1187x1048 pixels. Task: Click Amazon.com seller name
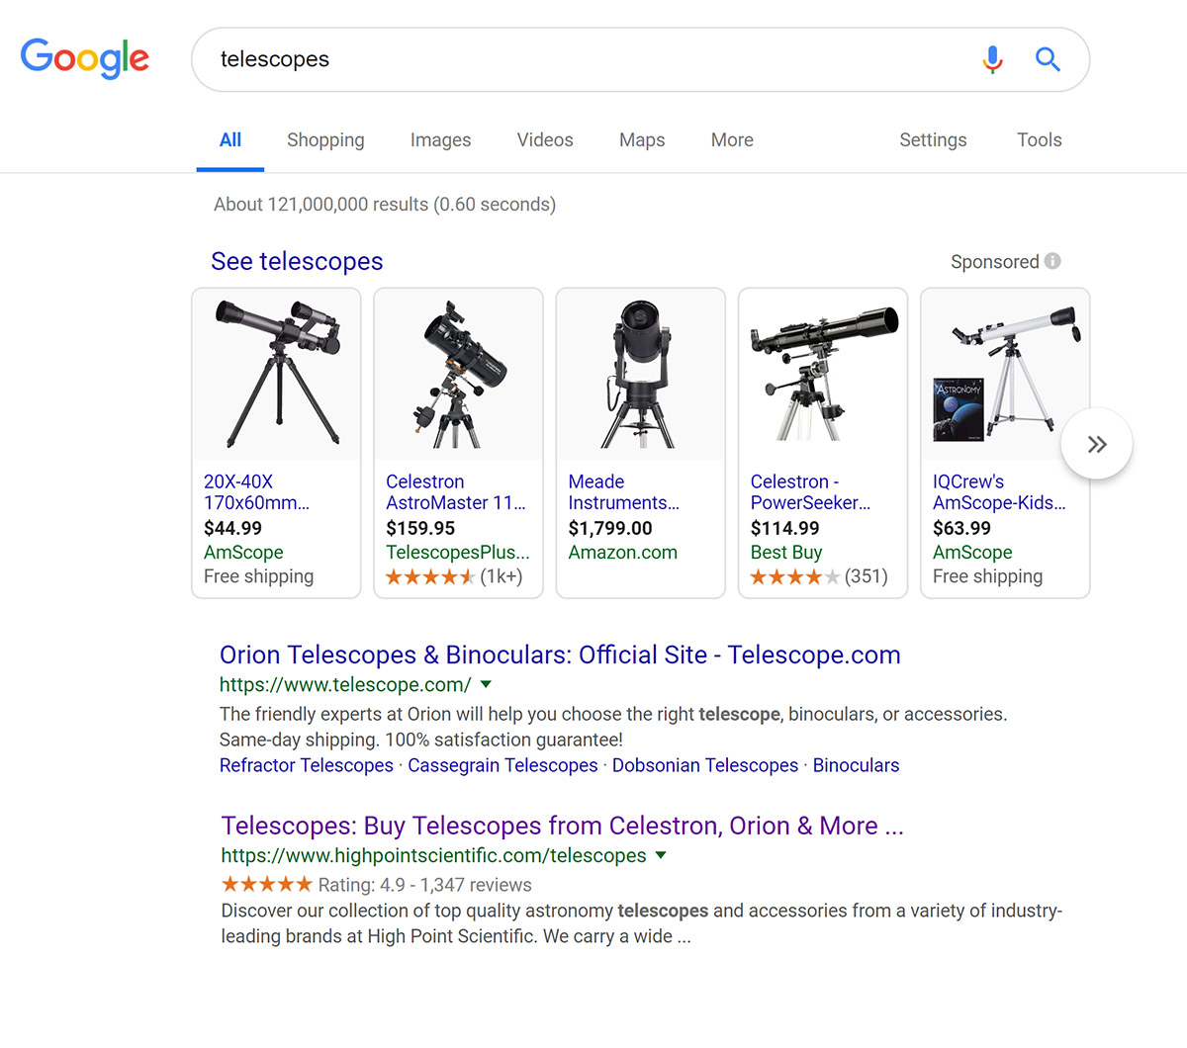623,553
